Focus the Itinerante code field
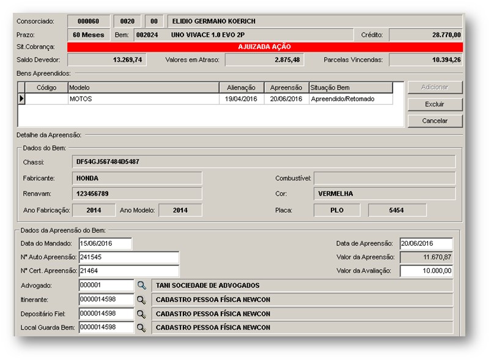Viewport: 491px width, 362px height. click(106, 300)
